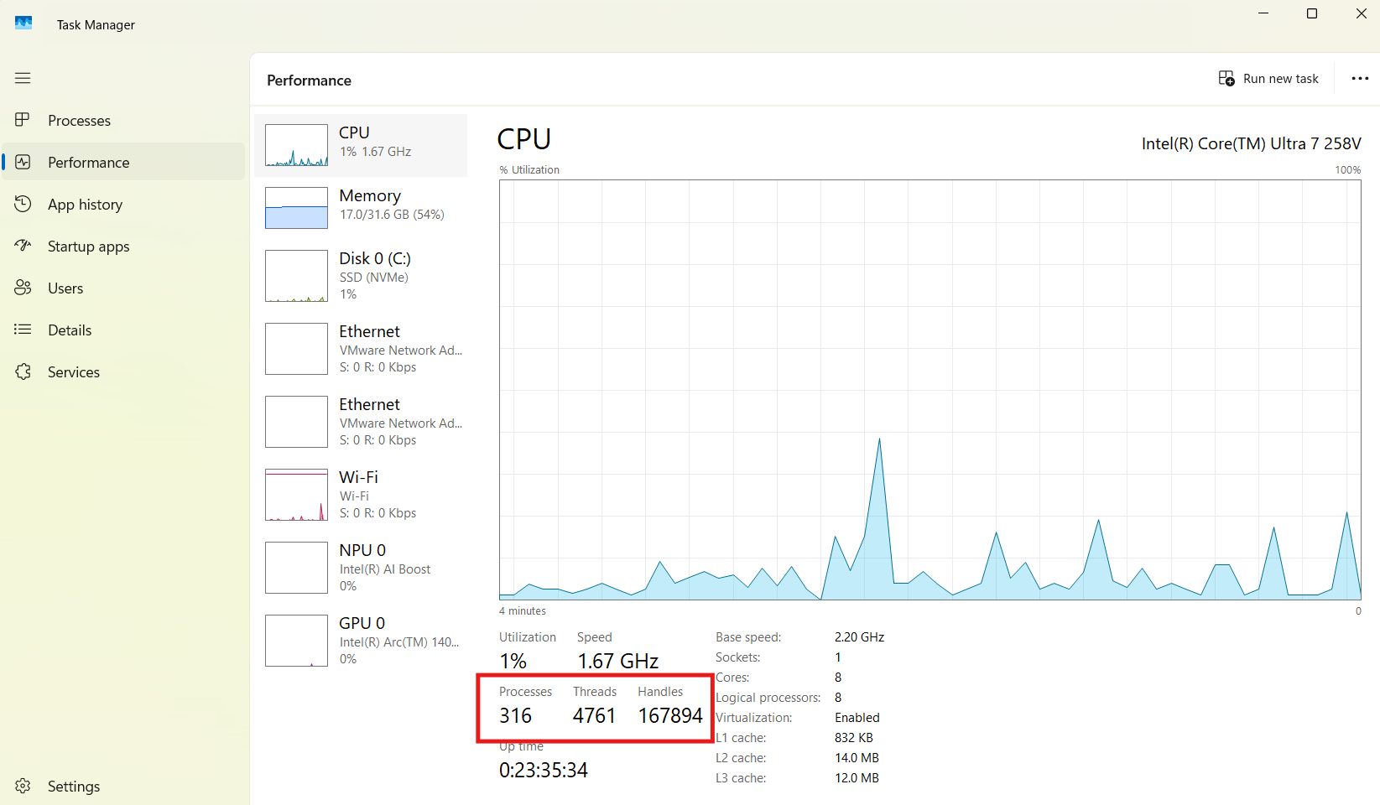Click the 2.20 GHz base speed value

(x=859, y=637)
